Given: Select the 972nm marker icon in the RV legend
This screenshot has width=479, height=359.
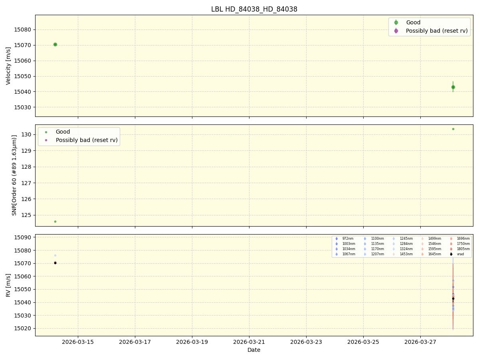Looking at the screenshot, I should (336, 239).
